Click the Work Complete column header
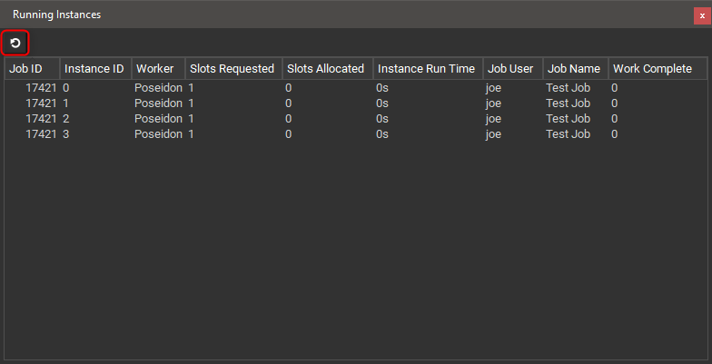Viewport: 712px width, 364px height. coord(652,69)
